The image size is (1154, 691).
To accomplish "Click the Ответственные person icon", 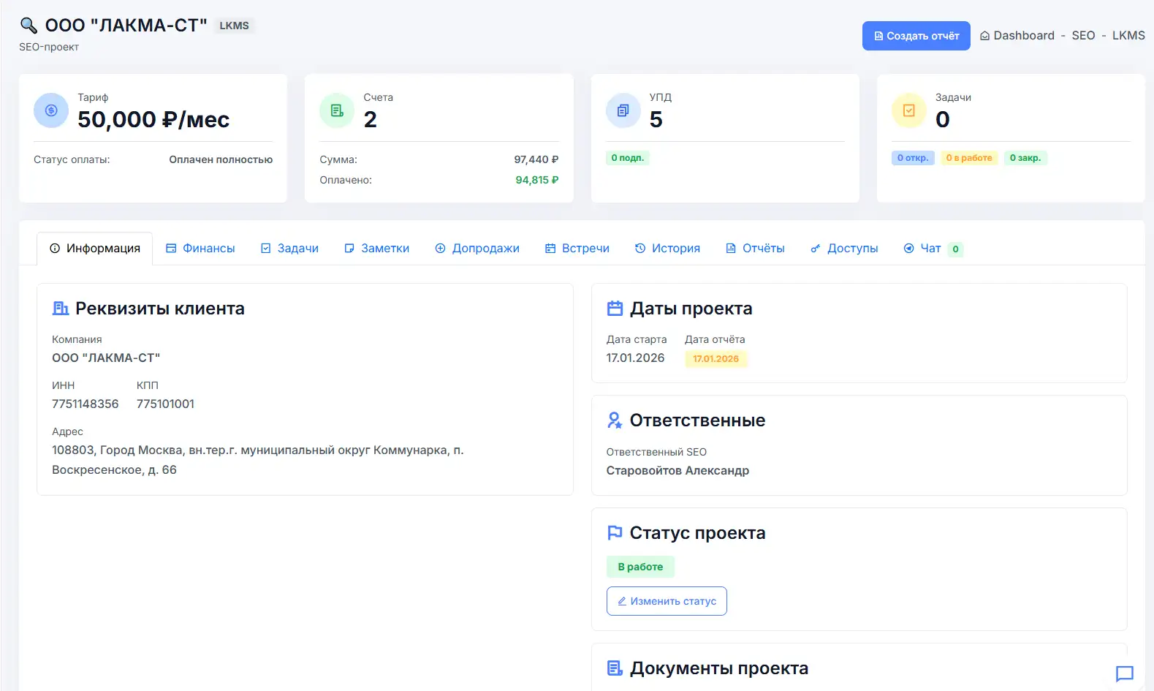I will (x=615, y=420).
